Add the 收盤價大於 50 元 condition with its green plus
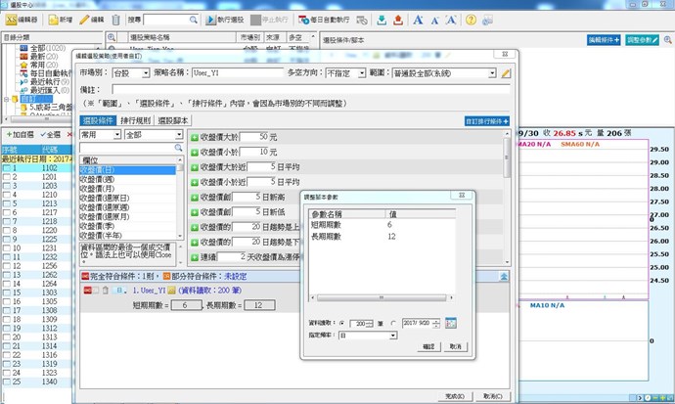This screenshot has height=404, width=675. coord(194,137)
